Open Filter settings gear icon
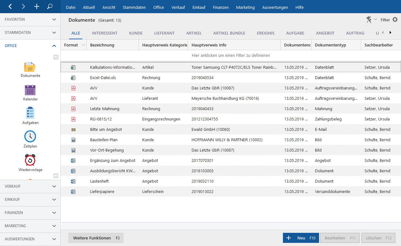The image size is (401, 246). [395, 20]
